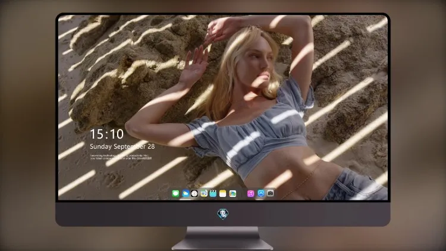
Task: Click the Finder-style icon in the dock
Action: pyautogui.click(x=204, y=193)
